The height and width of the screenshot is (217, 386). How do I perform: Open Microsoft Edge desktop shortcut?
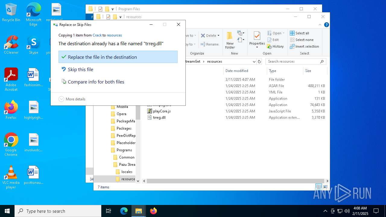pyautogui.click(x=33, y=14)
